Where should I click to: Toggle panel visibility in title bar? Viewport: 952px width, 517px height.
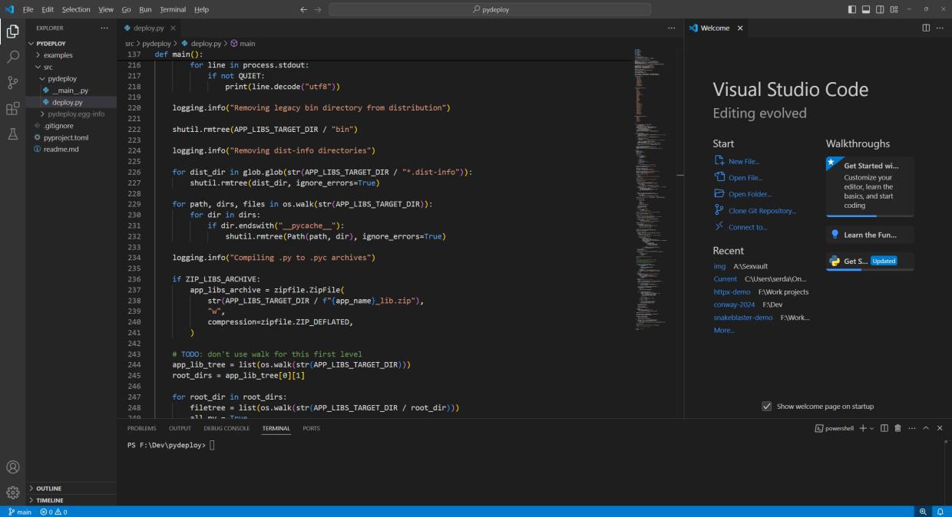(x=866, y=9)
